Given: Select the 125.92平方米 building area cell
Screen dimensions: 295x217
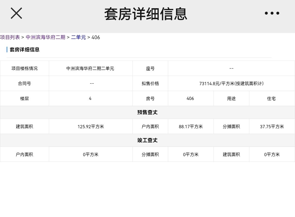Looking at the screenshot, I should click(x=91, y=126).
